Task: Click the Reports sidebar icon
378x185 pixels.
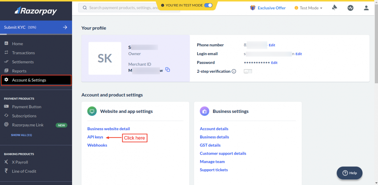Action: point(7,71)
